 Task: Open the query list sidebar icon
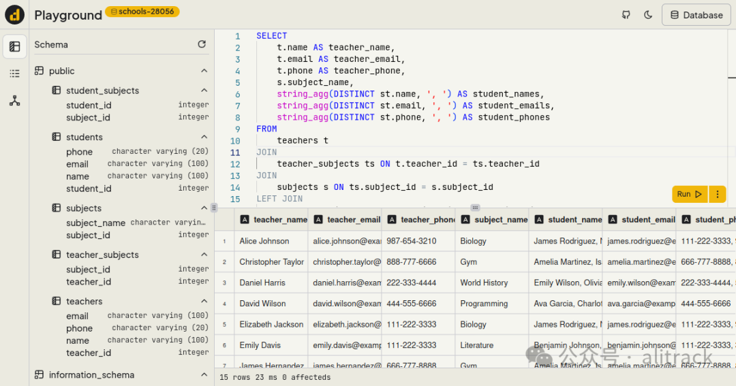pos(14,74)
